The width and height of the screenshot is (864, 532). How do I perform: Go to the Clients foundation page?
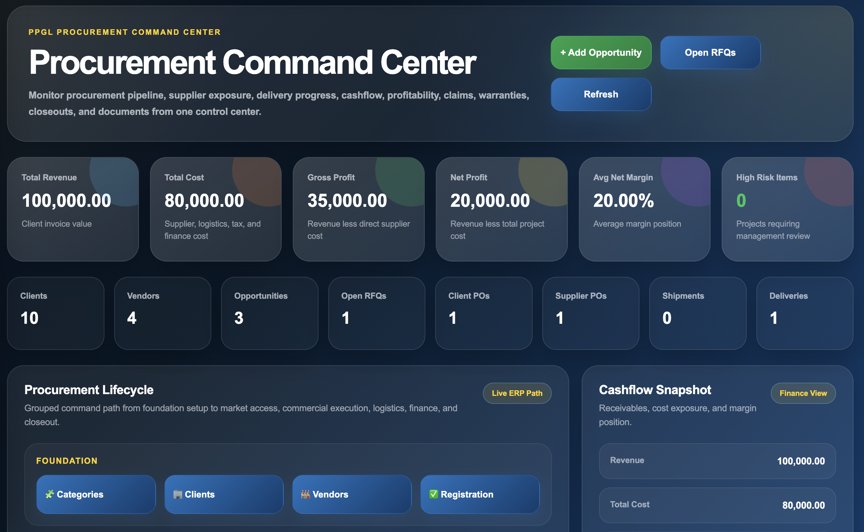click(224, 494)
